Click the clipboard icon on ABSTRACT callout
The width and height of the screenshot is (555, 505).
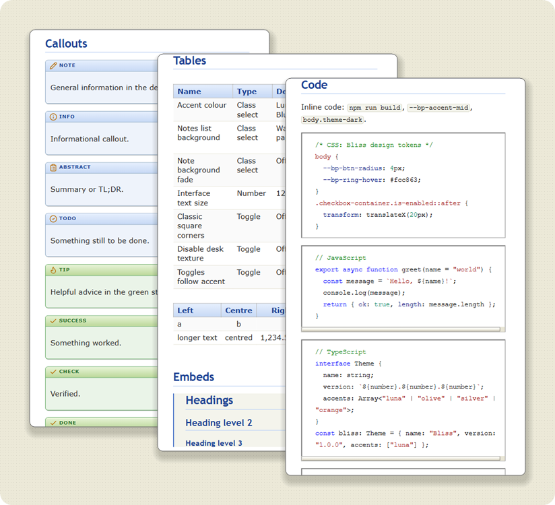click(53, 168)
